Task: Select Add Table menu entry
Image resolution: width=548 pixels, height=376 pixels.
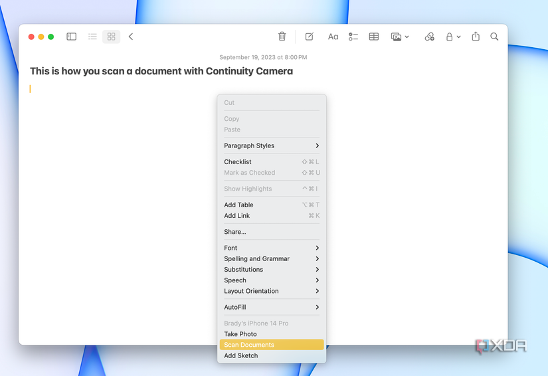Action: click(272, 205)
